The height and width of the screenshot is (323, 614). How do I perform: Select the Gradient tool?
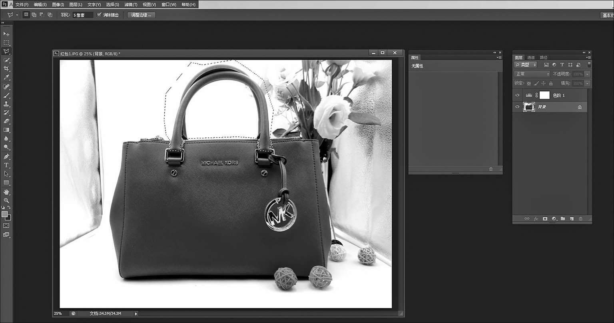click(6, 130)
